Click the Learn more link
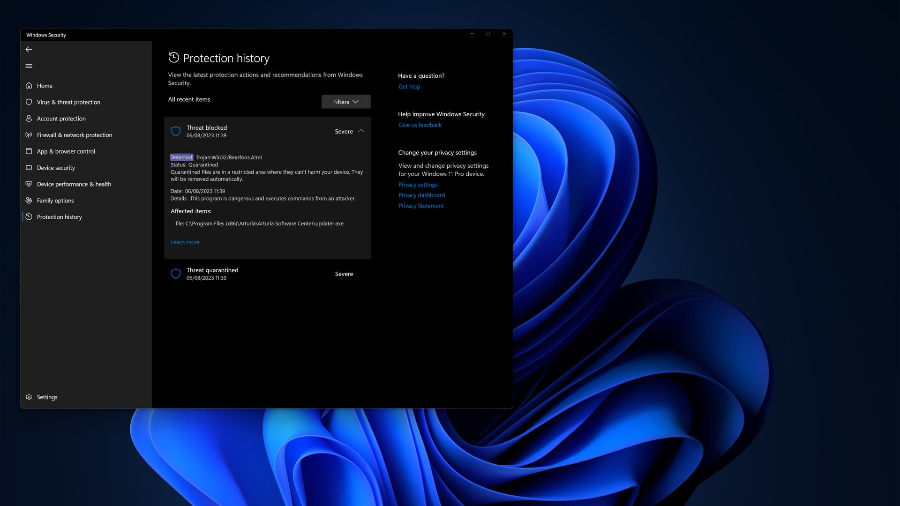This screenshot has width=900, height=506. pyautogui.click(x=185, y=242)
